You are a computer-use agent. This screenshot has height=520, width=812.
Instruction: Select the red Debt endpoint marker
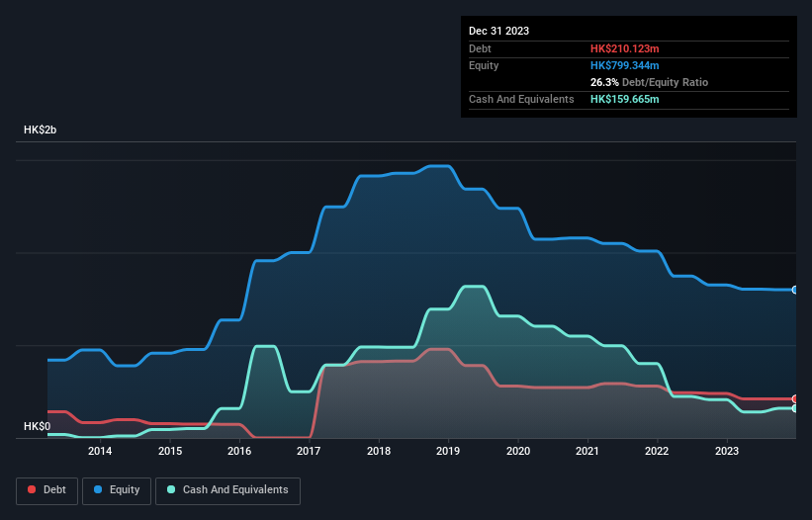(x=795, y=399)
